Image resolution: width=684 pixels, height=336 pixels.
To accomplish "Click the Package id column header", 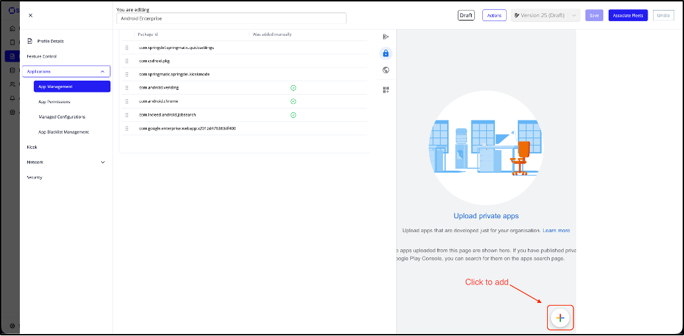I will pyautogui.click(x=148, y=34).
